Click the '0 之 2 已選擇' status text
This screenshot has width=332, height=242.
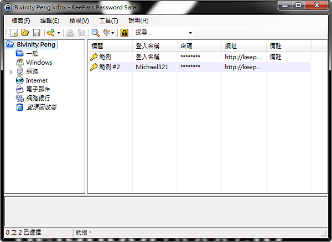[23, 233]
